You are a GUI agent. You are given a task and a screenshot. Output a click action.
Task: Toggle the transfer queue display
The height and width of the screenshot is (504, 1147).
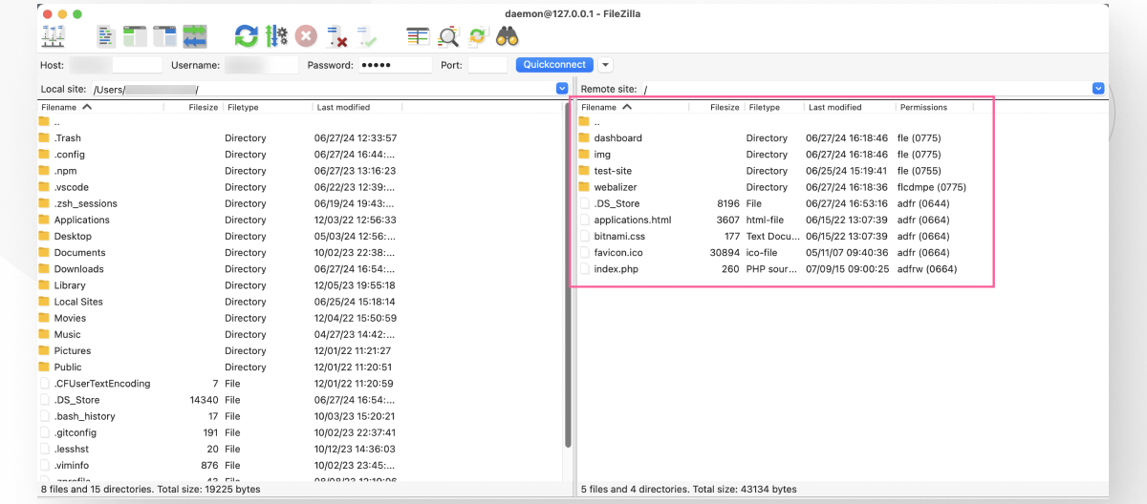pyautogui.click(x=195, y=36)
